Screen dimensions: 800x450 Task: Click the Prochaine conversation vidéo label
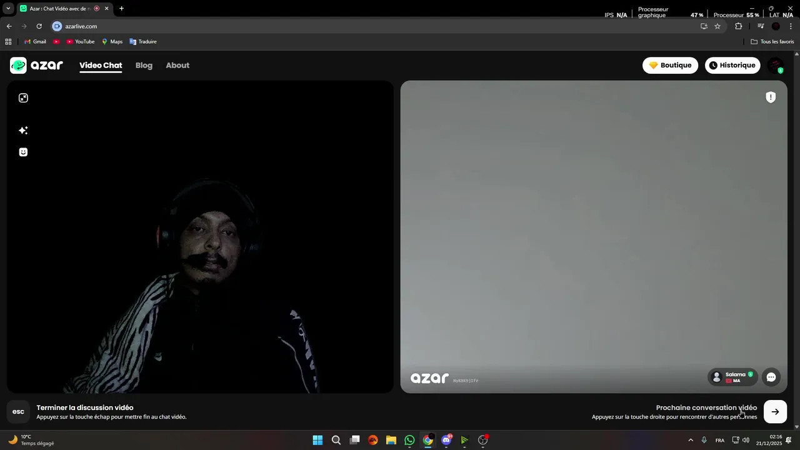[706, 407]
